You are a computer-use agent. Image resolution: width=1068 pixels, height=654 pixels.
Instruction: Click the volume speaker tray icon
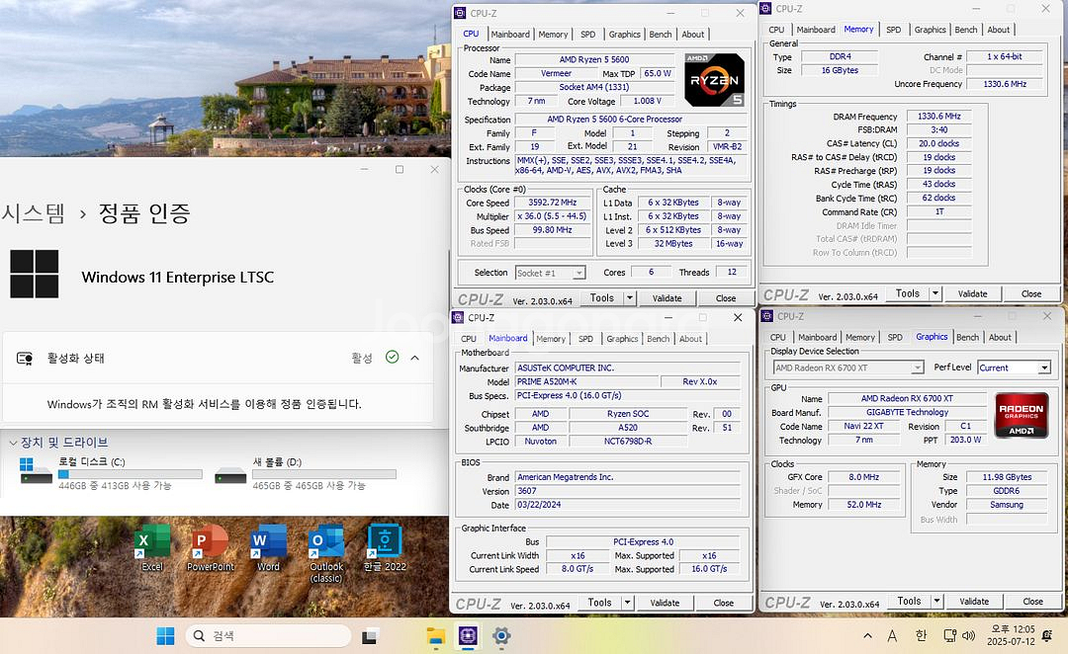click(x=968, y=636)
